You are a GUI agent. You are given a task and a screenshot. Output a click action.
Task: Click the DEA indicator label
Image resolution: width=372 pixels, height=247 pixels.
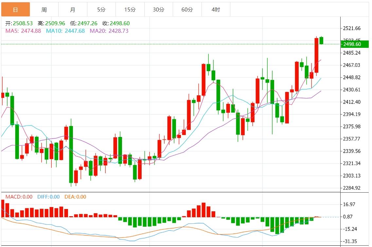click(x=69, y=197)
